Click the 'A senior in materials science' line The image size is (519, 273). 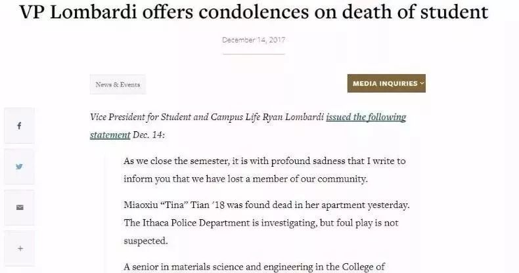click(x=254, y=267)
